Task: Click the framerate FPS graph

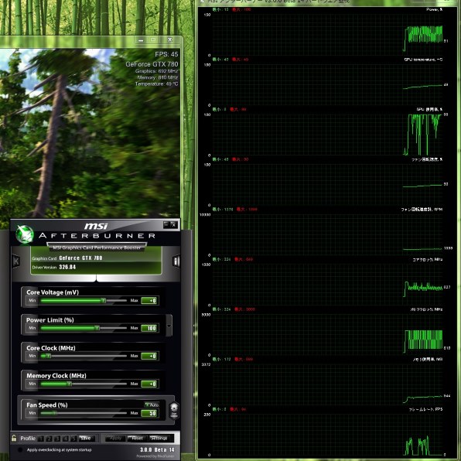Action: pos(327,435)
